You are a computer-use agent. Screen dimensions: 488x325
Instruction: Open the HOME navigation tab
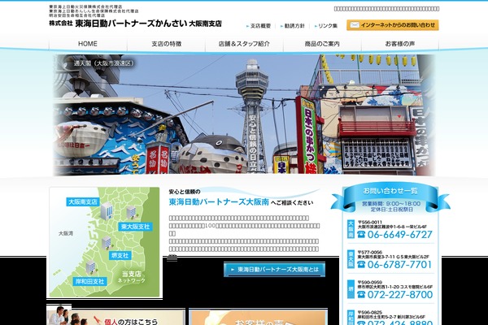(88, 44)
